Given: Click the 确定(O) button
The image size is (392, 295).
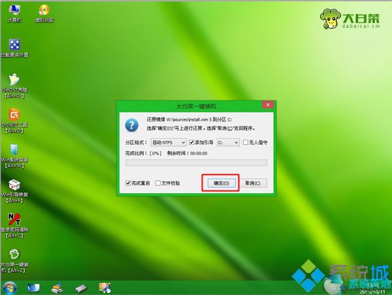Looking at the screenshot, I should pos(221,183).
